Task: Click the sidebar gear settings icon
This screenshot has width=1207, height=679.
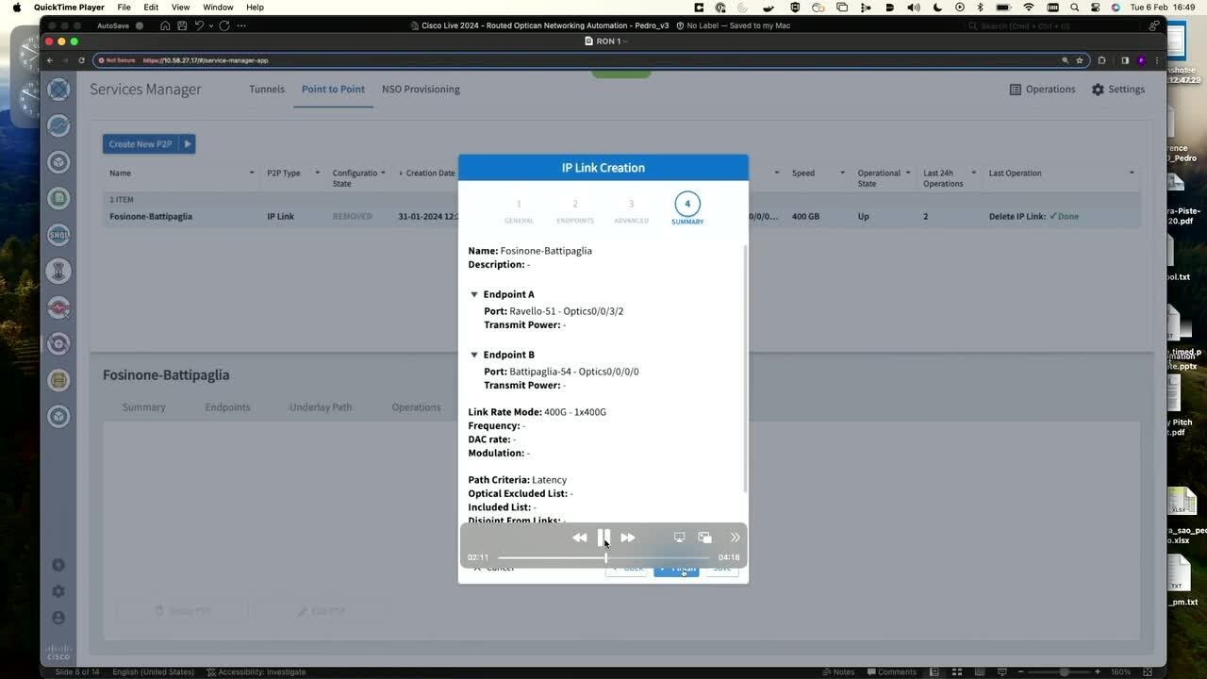Action: [58, 591]
